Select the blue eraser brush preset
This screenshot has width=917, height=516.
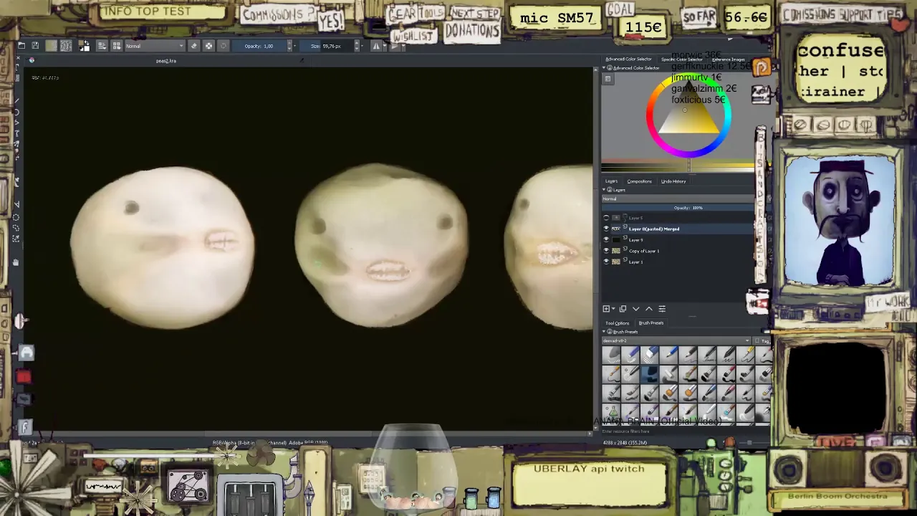pyautogui.click(x=650, y=355)
